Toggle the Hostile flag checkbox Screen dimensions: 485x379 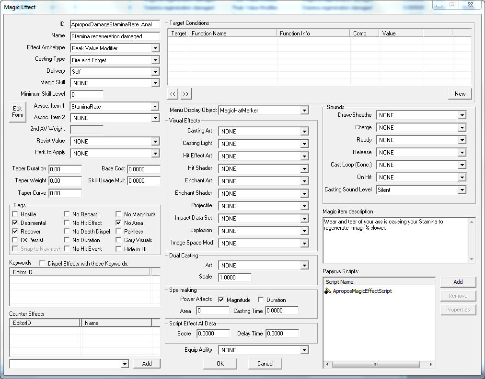coord(15,214)
